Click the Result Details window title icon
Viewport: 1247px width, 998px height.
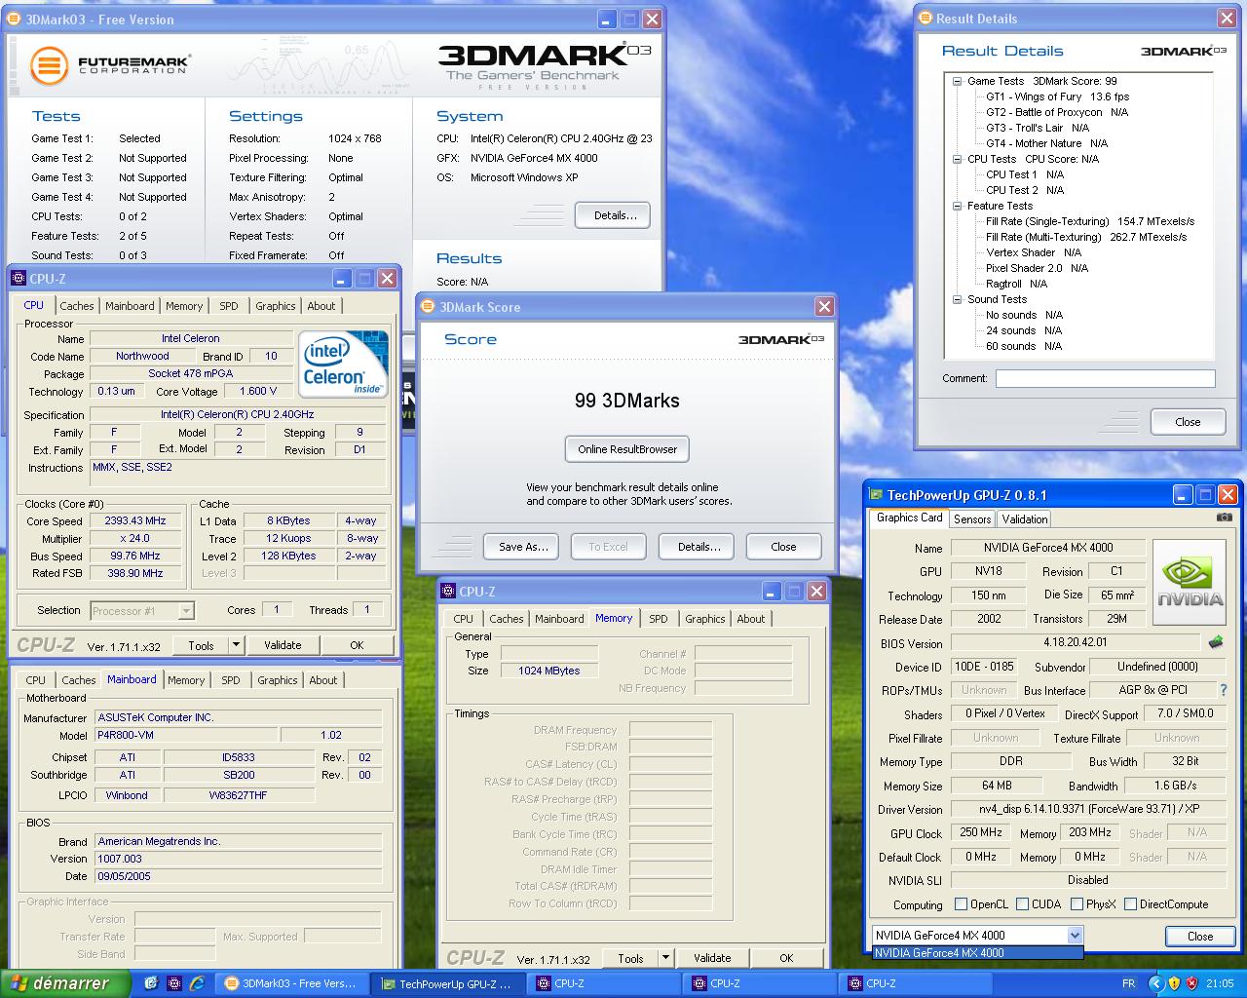pos(926,18)
